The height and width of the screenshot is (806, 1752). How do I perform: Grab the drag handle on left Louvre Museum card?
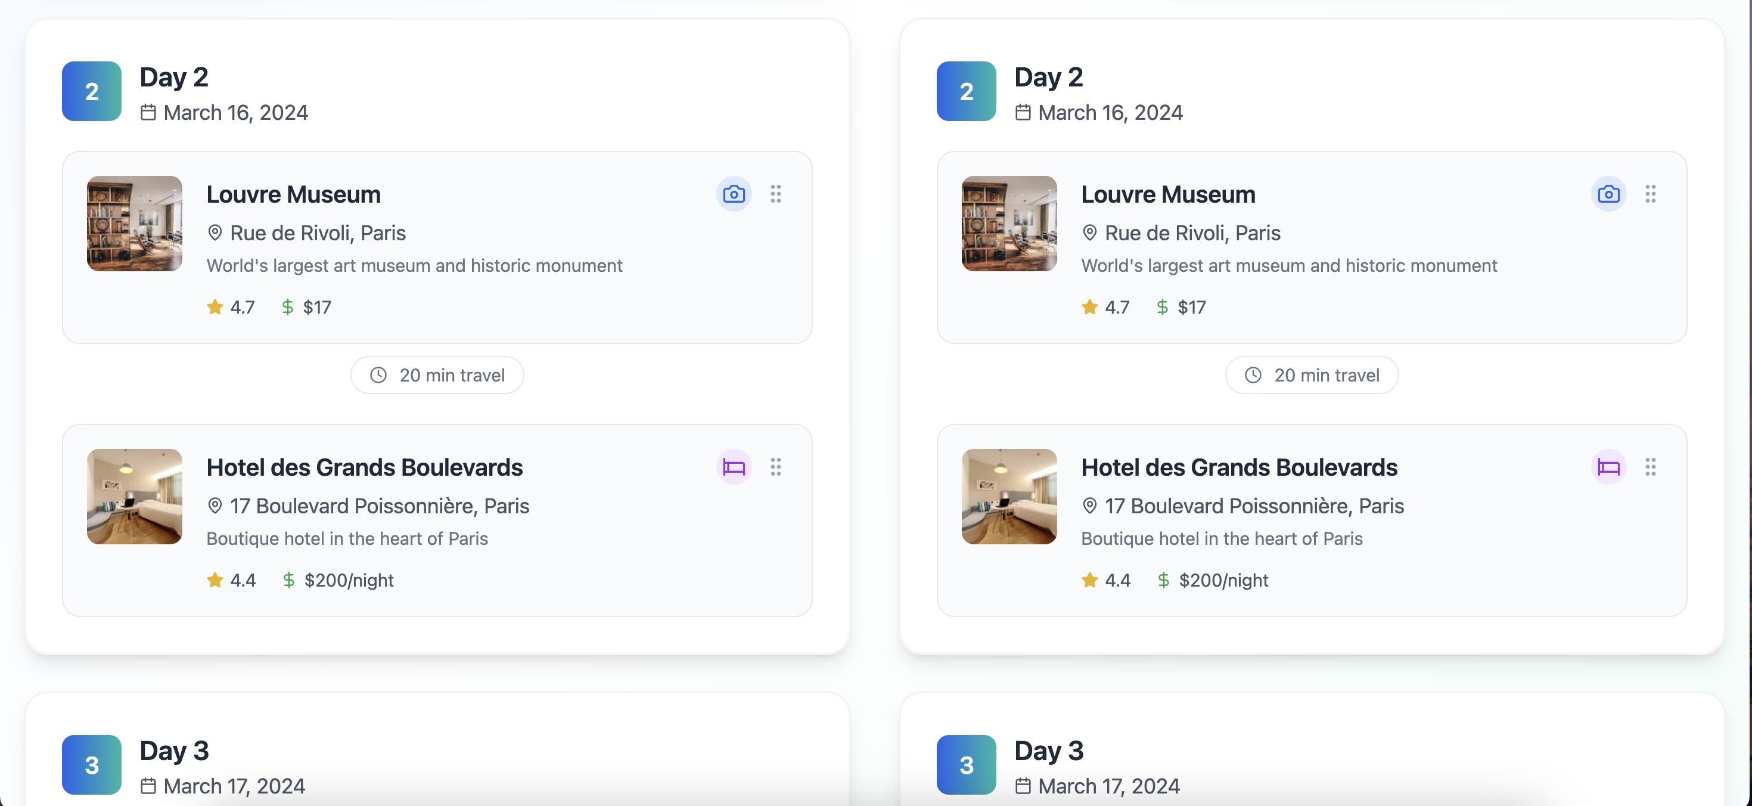(775, 194)
